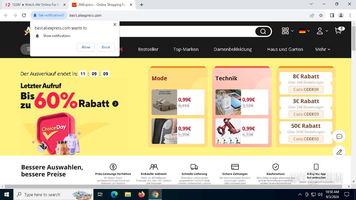Open the user account icon
Viewport: 356px width, 200px height.
[320, 31]
